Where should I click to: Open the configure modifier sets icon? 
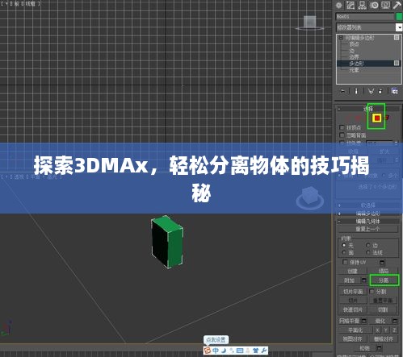(395, 91)
